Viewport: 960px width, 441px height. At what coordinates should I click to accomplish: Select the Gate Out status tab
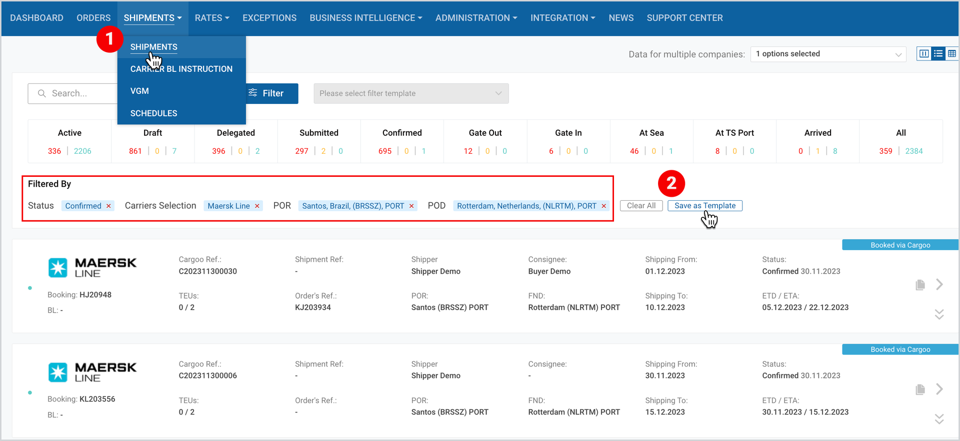coord(485,141)
